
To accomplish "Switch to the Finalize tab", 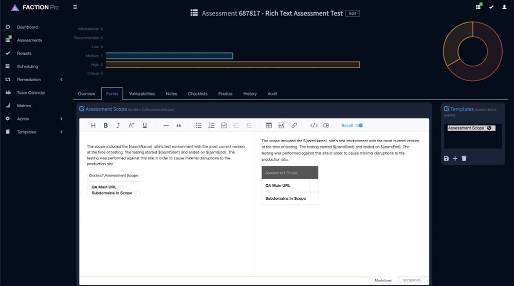I will (x=225, y=93).
